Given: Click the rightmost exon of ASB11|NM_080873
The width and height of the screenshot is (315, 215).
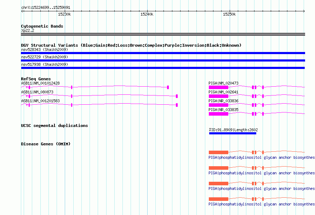Looking at the screenshot, I should click(177, 96).
